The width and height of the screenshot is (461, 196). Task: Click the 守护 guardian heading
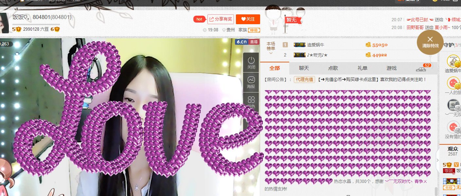click(448, 45)
